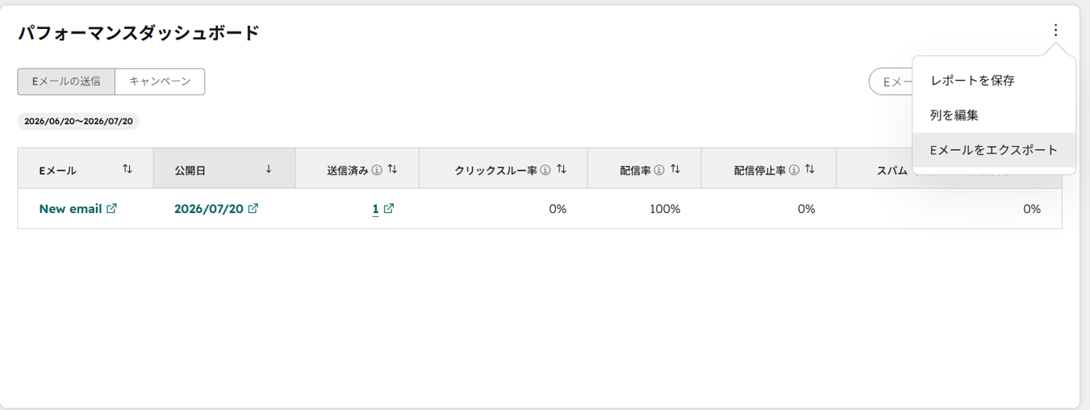1090x410 pixels.
Task: Show info icon for 配信率 column
Action: [x=659, y=170]
